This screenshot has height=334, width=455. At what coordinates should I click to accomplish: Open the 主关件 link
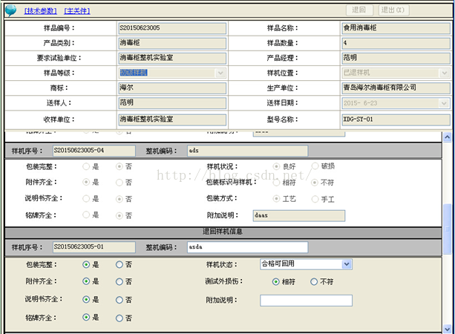[77, 11]
